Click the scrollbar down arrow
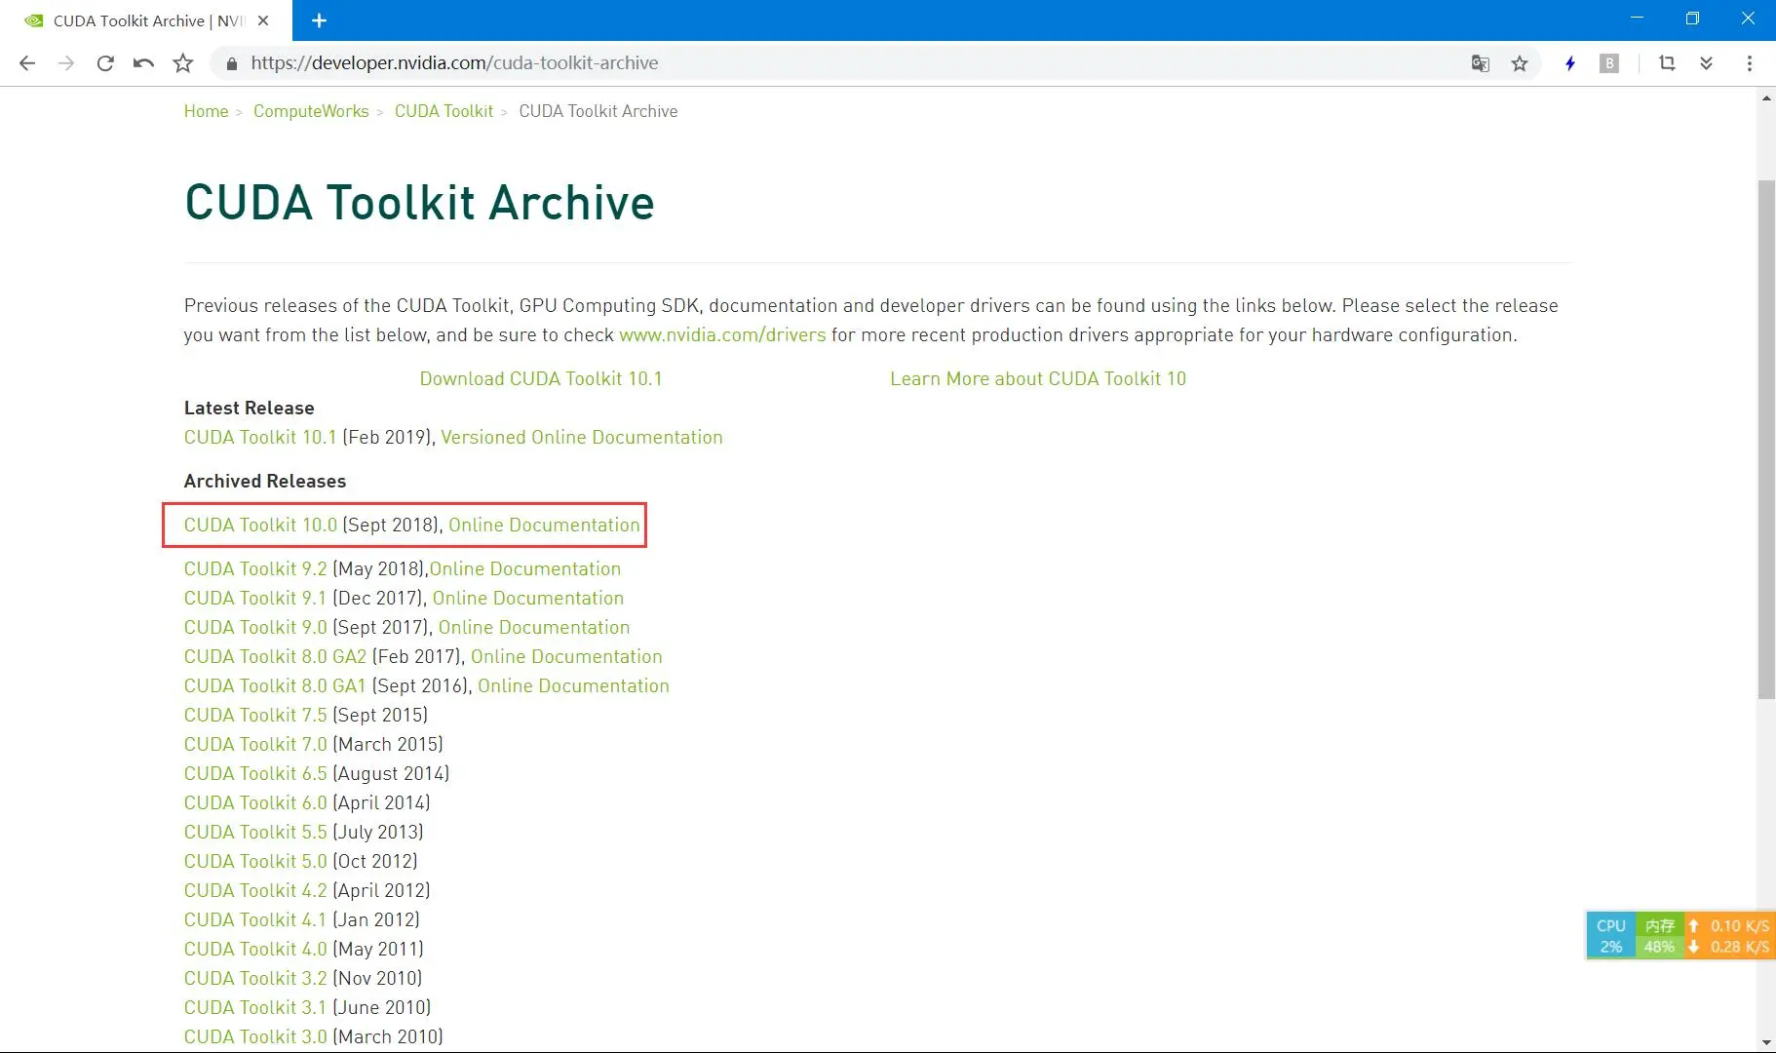 [x=1766, y=1042]
